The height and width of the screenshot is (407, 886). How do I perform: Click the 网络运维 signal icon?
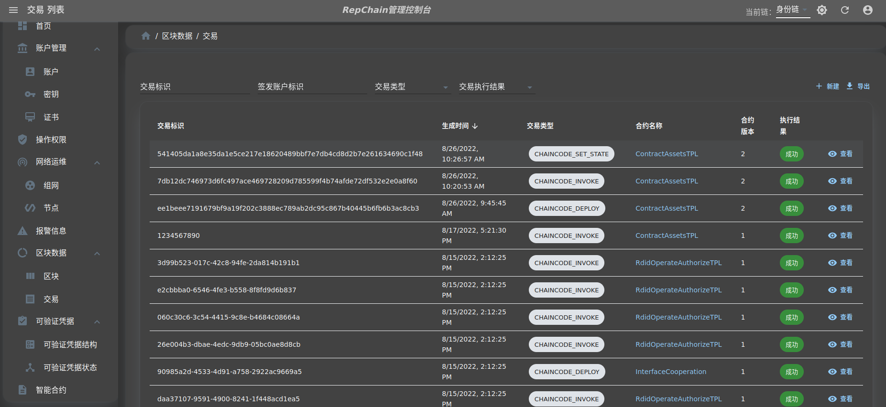pyautogui.click(x=22, y=162)
